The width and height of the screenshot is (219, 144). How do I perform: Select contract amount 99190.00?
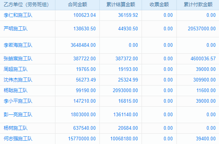[x=86, y=90]
